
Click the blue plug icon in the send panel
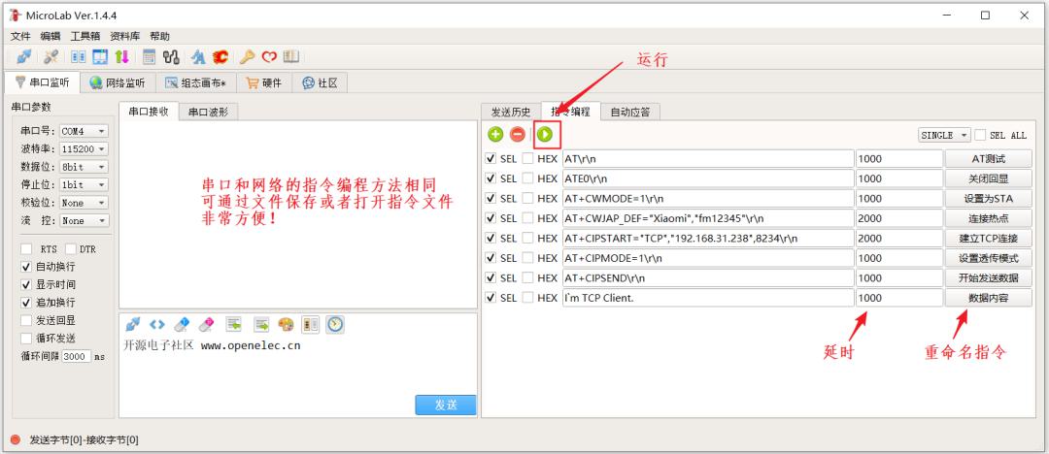[132, 324]
